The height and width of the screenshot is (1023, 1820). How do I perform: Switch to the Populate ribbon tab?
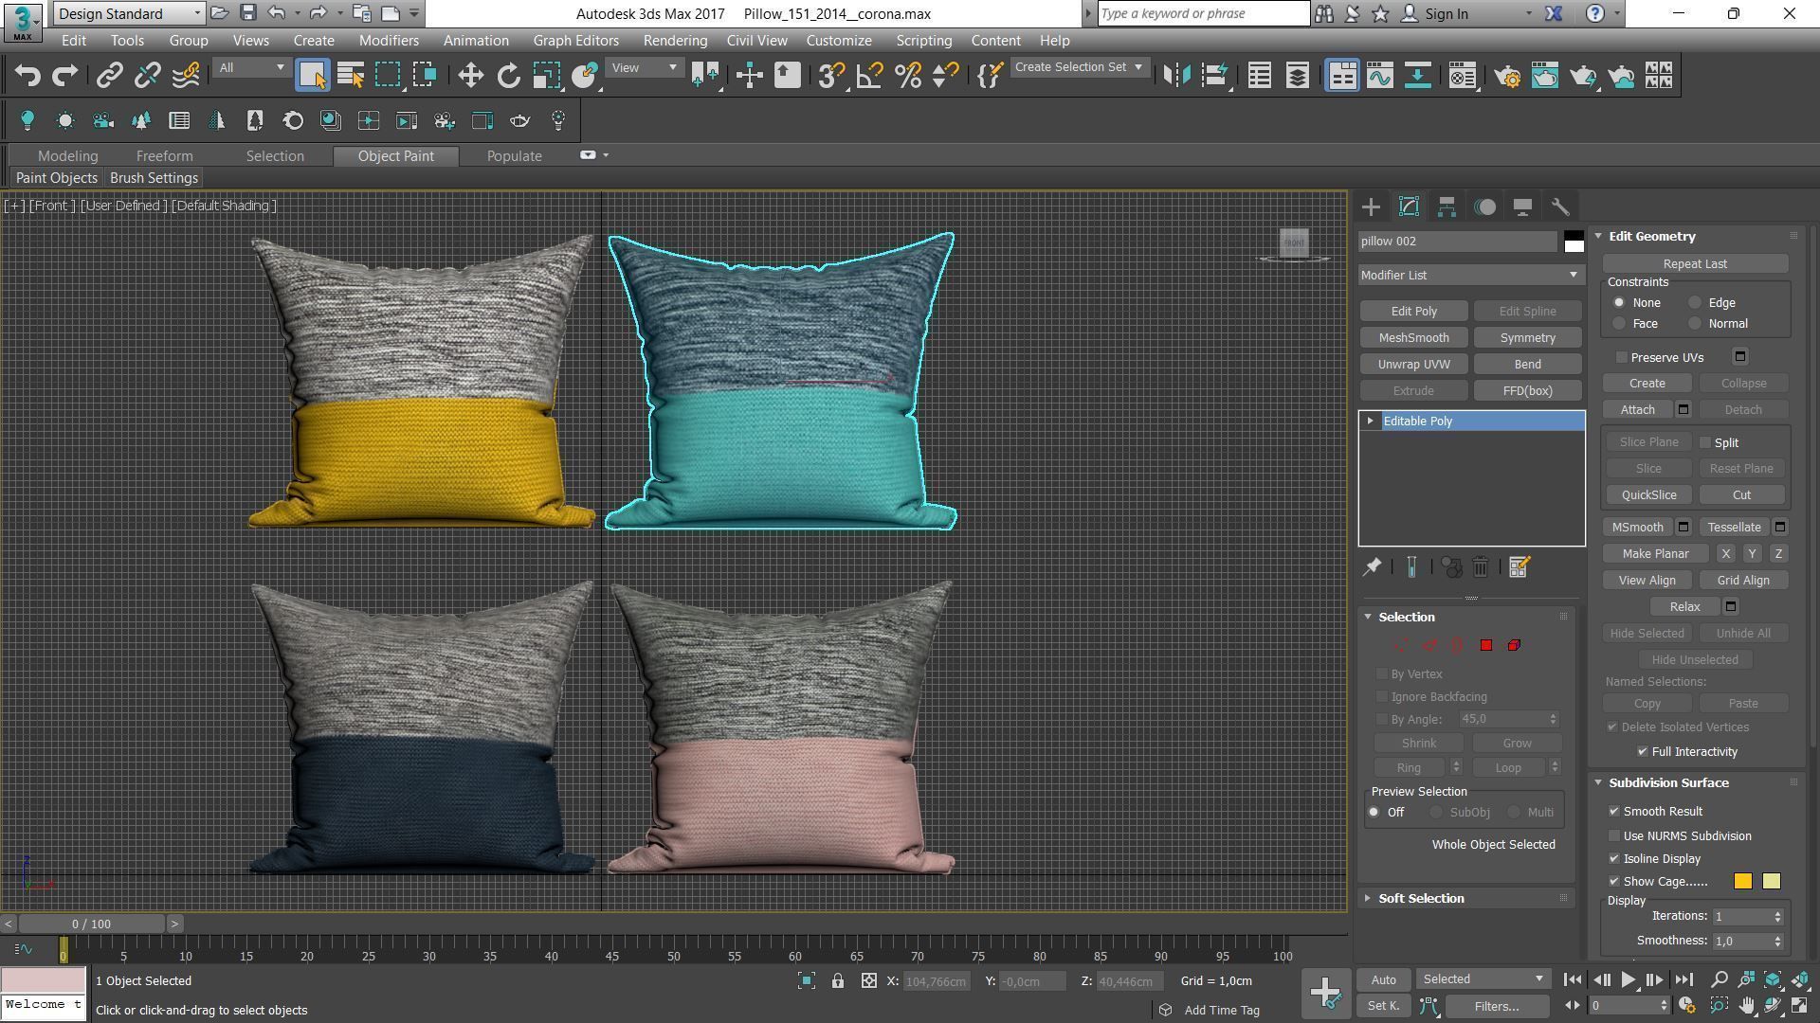point(514,156)
